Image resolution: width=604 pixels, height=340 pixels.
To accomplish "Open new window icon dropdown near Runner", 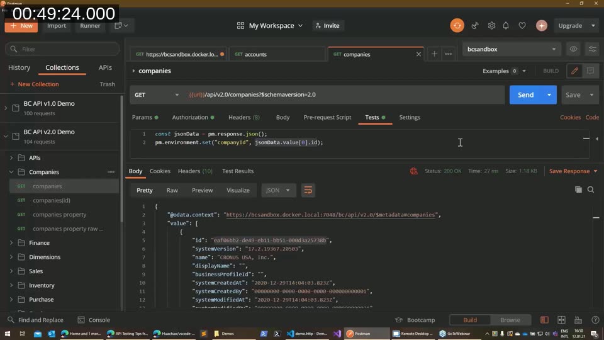I will point(121,25).
